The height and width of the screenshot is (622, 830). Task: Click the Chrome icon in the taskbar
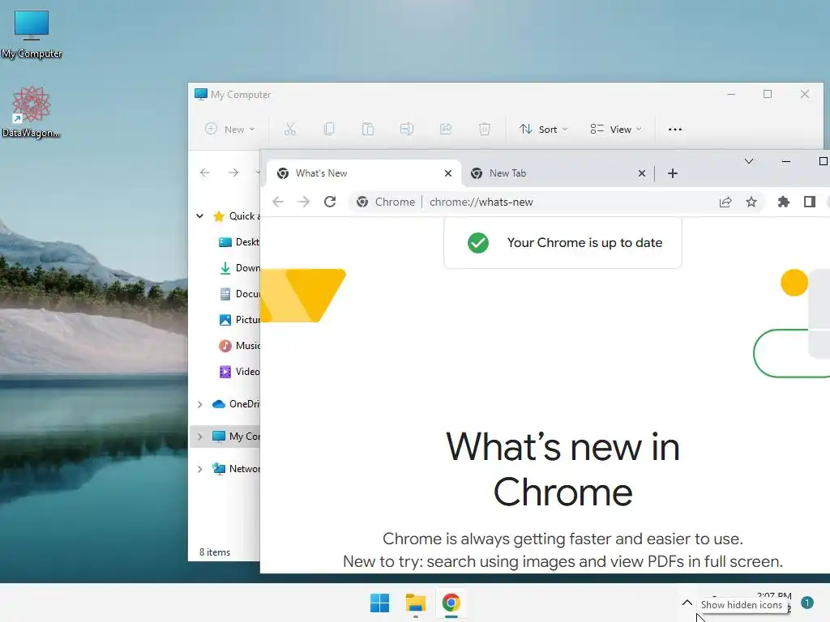coord(451,603)
